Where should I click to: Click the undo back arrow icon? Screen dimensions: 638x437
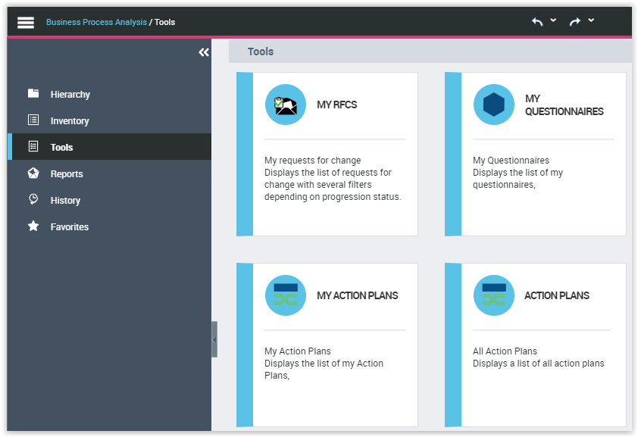(537, 22)
